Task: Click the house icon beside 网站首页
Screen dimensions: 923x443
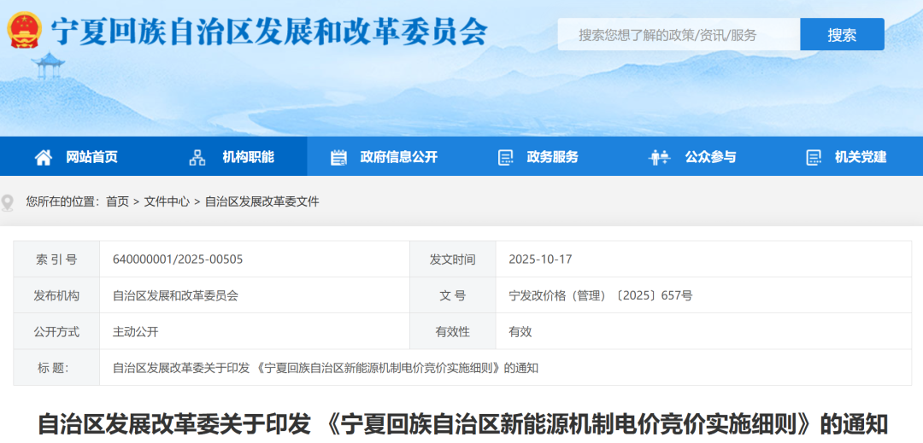Action: point(44,157)
